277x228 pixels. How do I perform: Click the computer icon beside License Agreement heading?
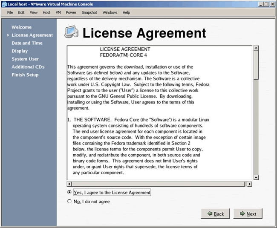pos(72,33)
